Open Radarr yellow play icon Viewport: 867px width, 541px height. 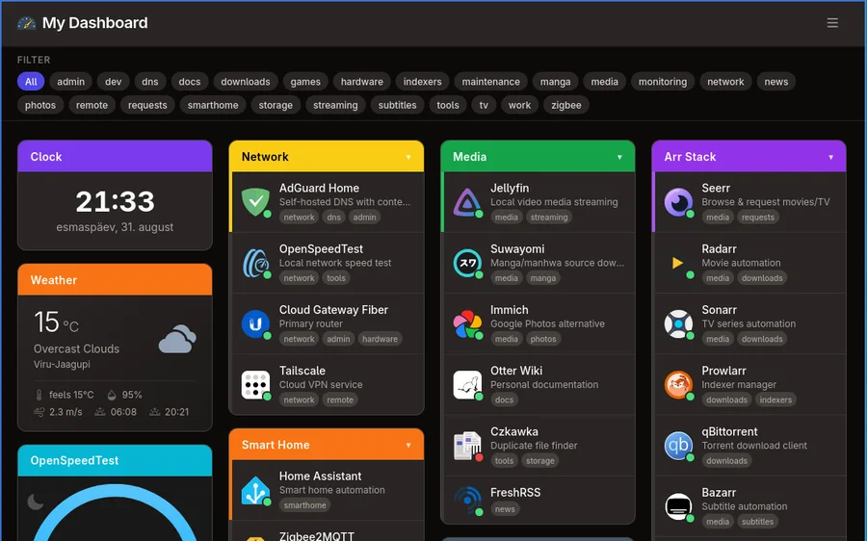pos(678,263)
